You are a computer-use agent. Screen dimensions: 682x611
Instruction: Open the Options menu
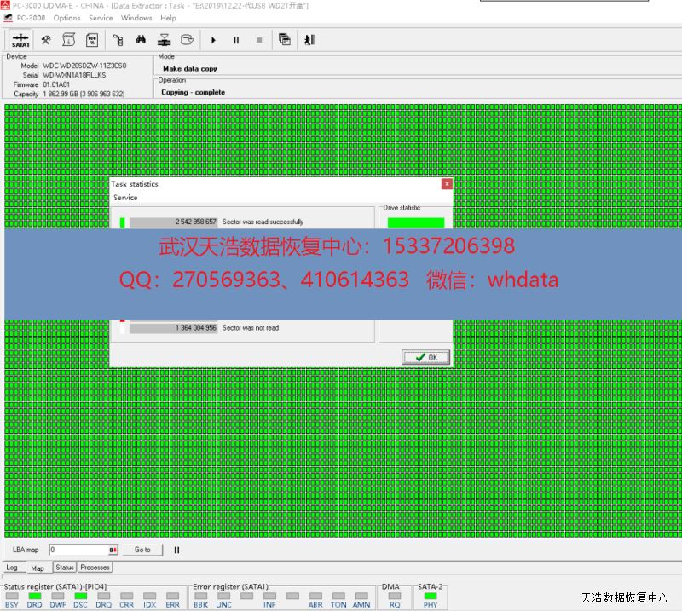coord(66,18)
